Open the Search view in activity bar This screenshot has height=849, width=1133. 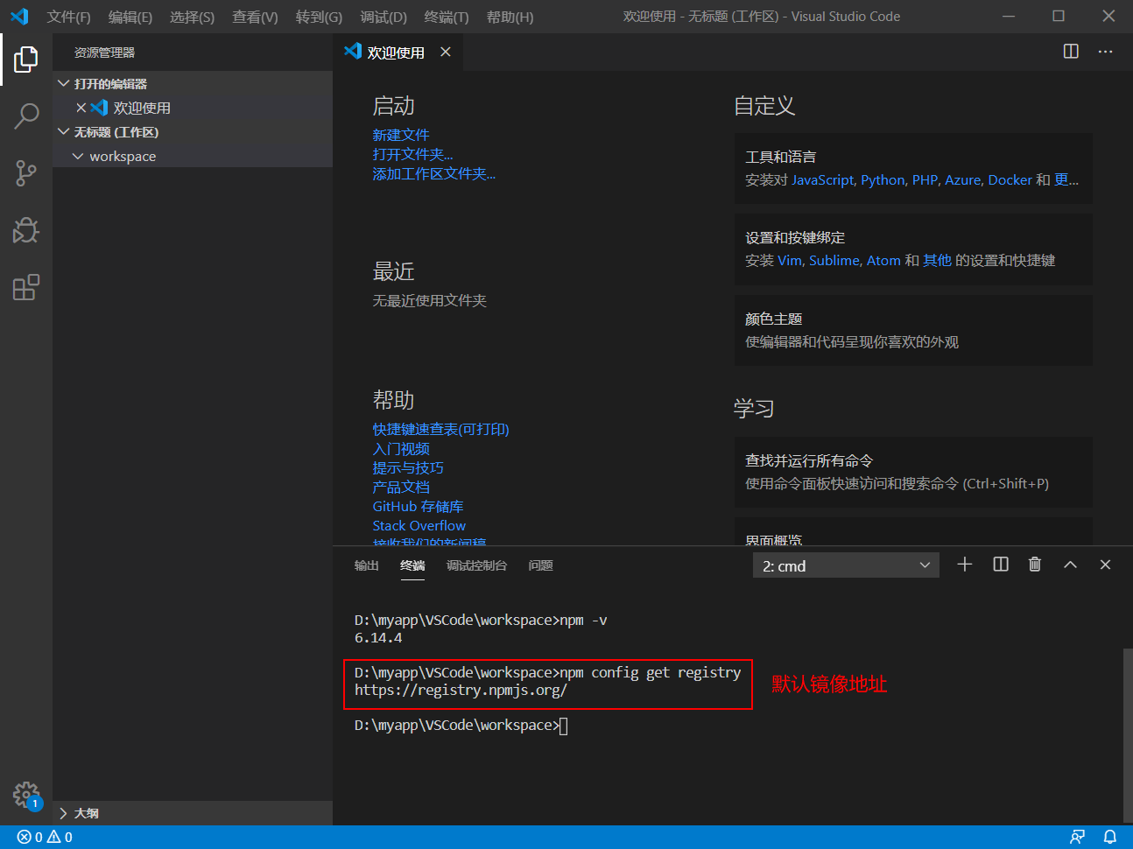click(26, 116)
